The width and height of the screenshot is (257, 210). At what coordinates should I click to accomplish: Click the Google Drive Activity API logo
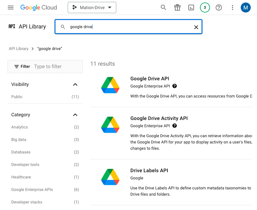point(110,125)
